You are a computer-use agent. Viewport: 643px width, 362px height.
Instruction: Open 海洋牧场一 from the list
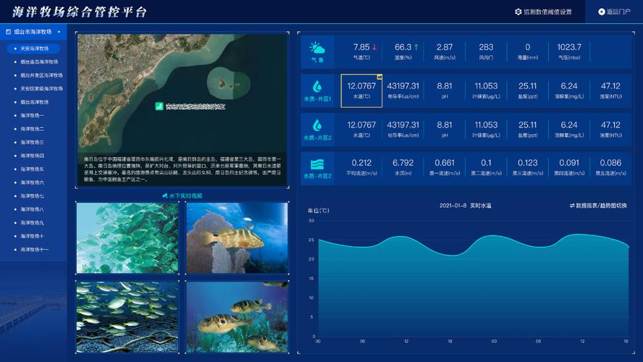[x=32, y=116]
